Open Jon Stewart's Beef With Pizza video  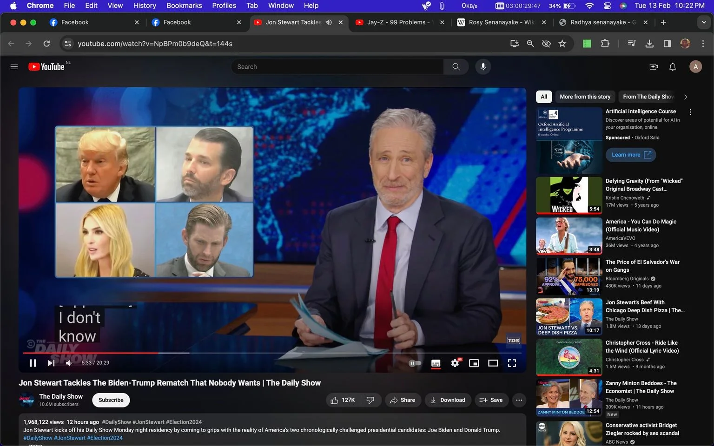(569, 317)
